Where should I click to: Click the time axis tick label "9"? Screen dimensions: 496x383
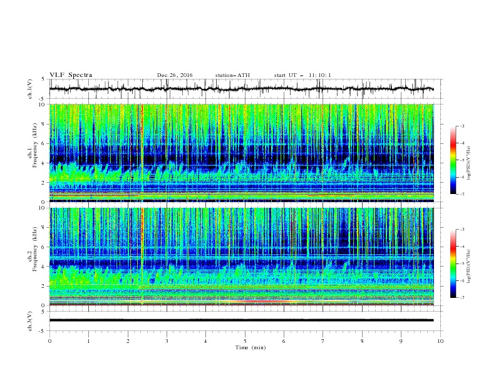[x=401, y=341]
